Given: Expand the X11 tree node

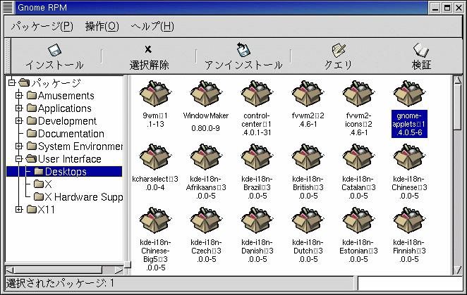Looking at the screenshot, I should (19, 210).
